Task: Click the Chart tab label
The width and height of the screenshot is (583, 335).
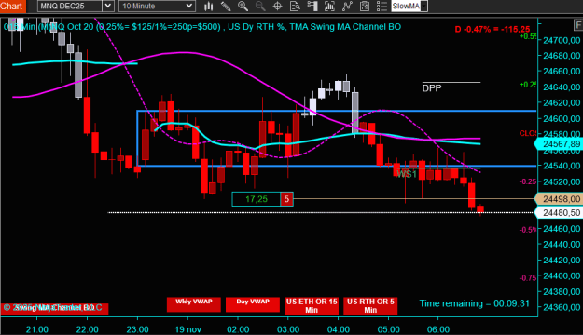Action: tap(12, 6)
